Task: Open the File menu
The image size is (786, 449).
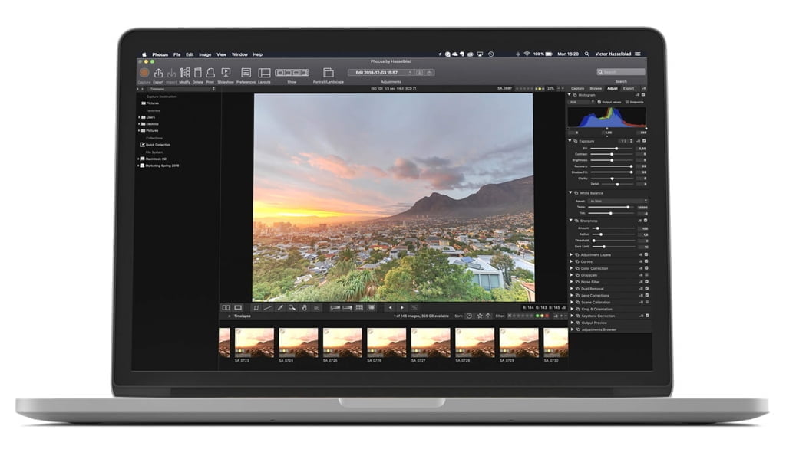Action: point(177,54)
